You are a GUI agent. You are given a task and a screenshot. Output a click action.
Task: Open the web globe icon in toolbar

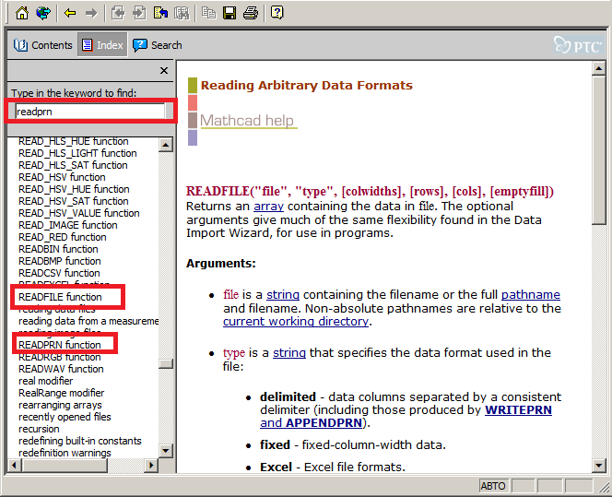click(x=43, y=13)
